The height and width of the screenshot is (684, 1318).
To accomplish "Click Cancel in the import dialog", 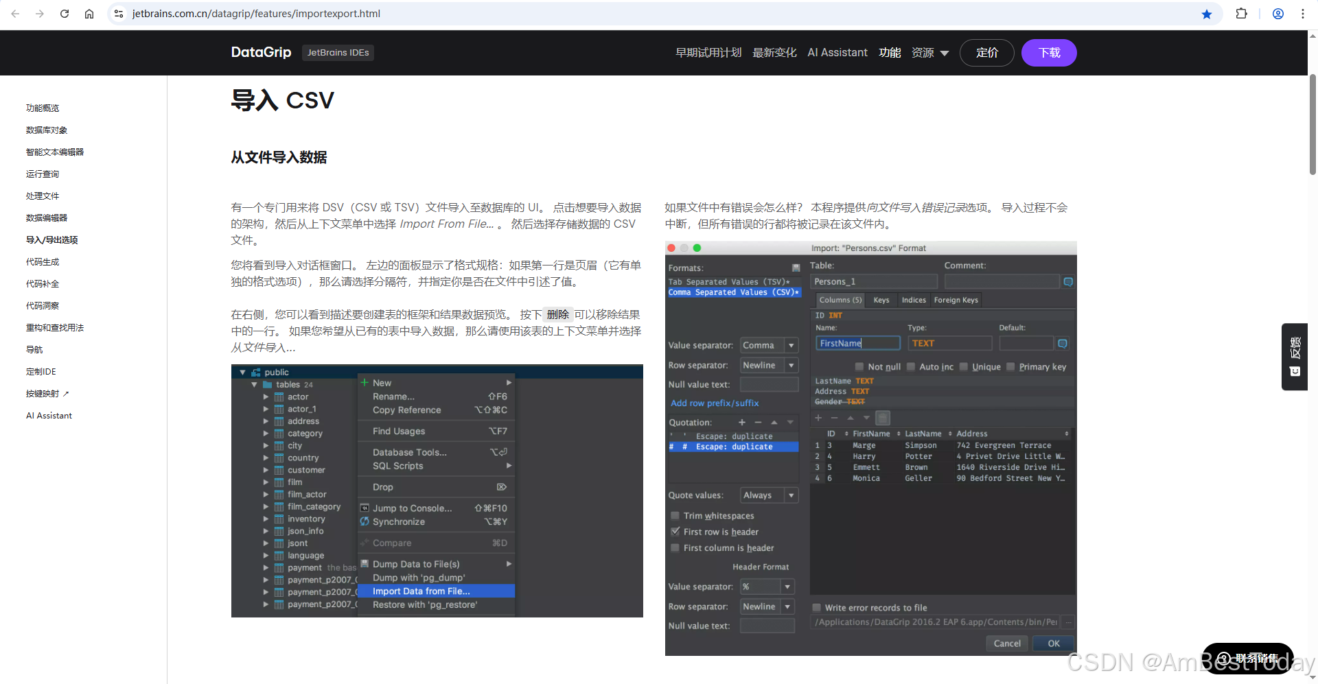I will [1007, 644].
